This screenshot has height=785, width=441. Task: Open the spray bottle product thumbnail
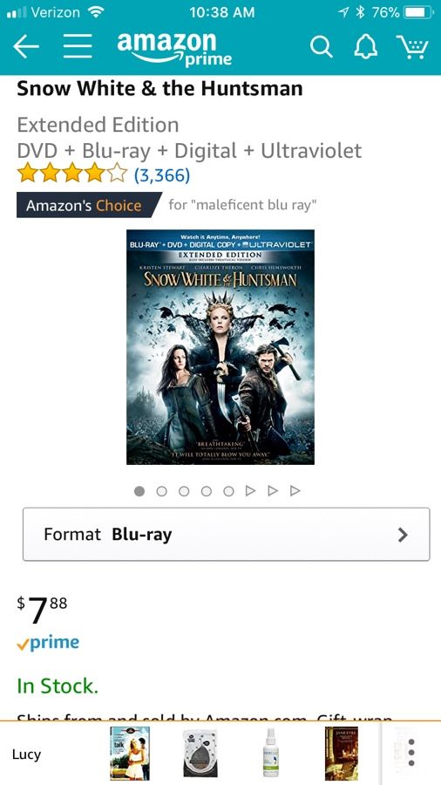point(270,754)
